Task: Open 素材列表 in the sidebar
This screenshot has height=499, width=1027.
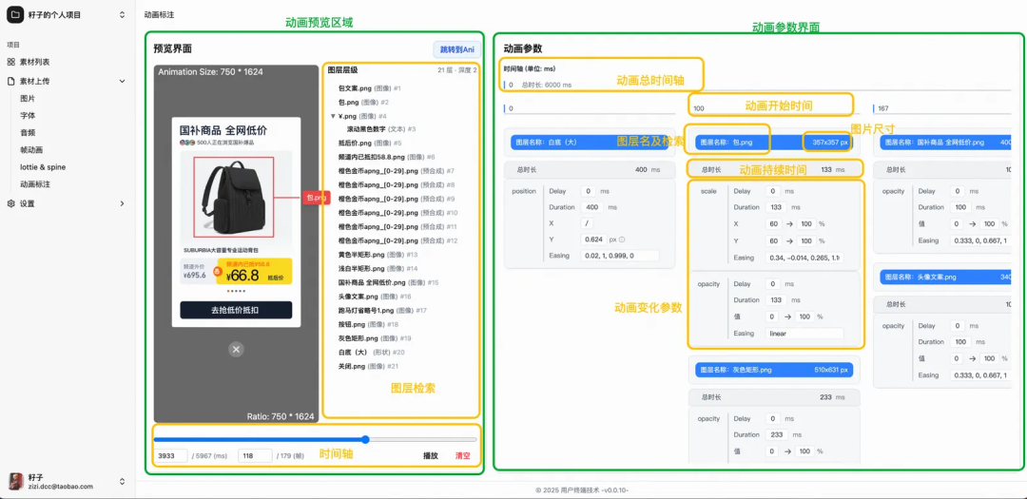Action: point(35,62)
